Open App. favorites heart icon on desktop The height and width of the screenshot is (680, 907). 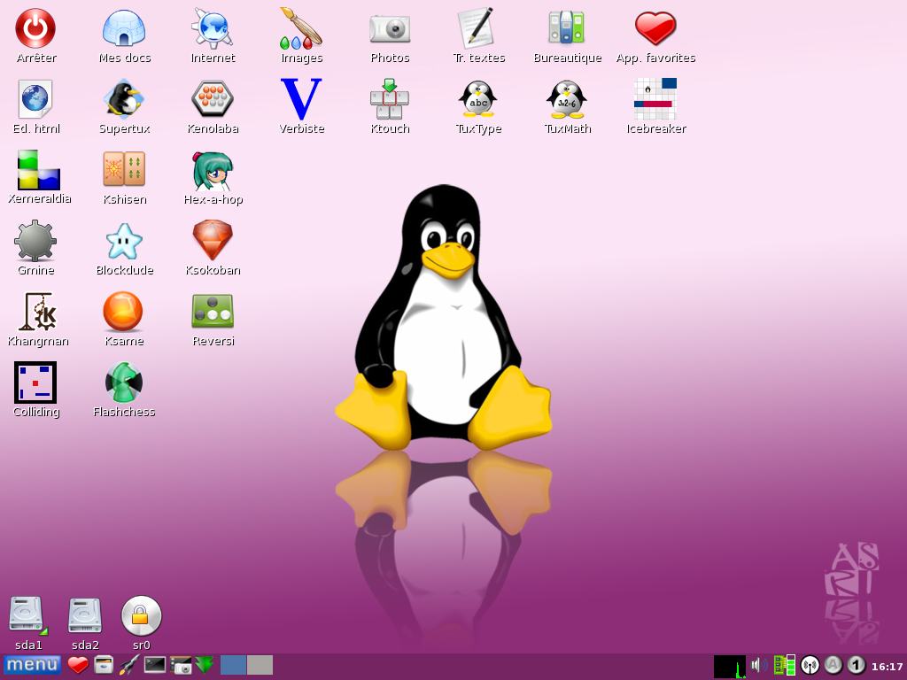click(655, 28)
